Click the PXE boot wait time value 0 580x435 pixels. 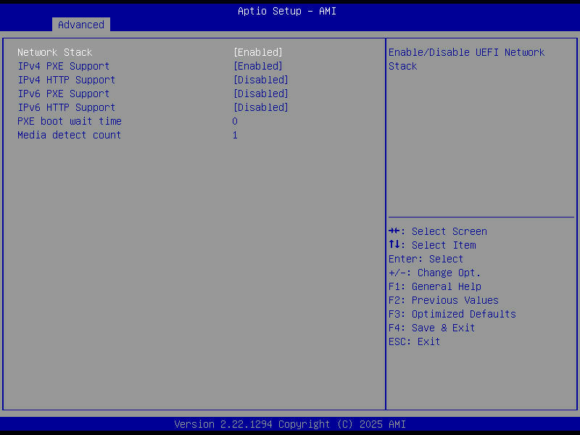click(234, 121)
